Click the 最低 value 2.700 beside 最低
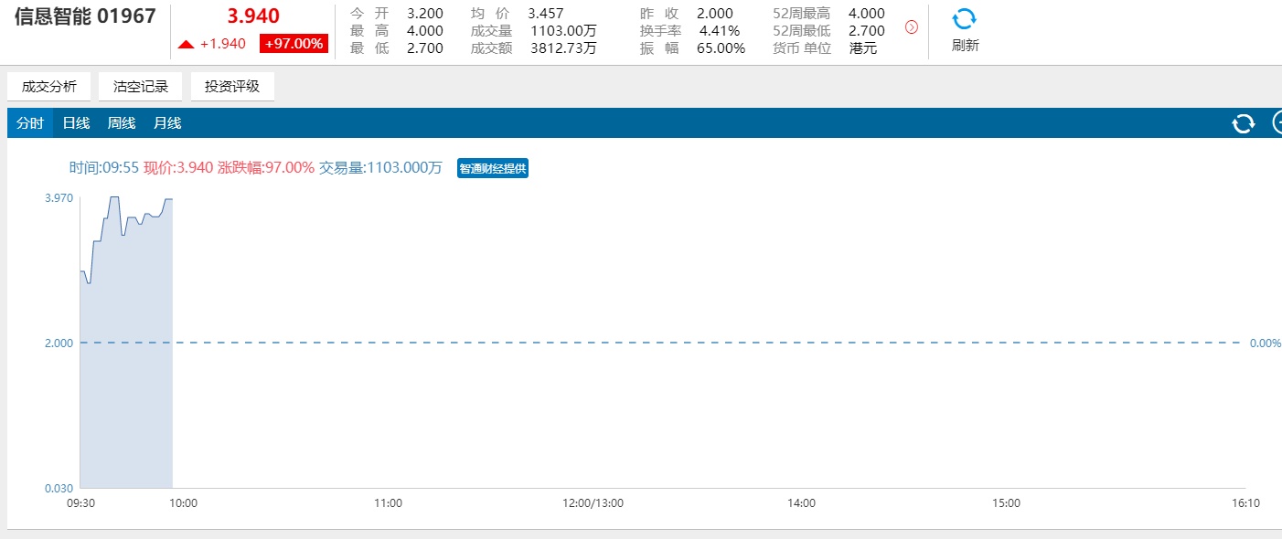This screenshot has height=539, width=1282. [x=425, y=48]
